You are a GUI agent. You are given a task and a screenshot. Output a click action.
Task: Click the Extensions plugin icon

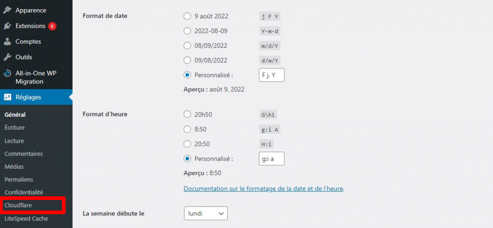[8, 26]
